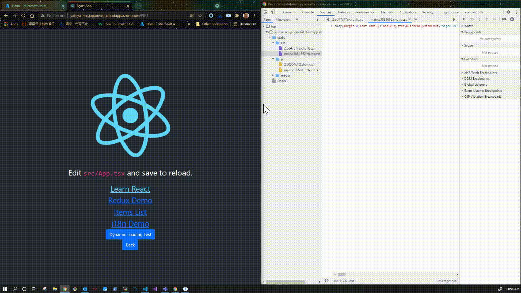The width and height of the screenshot is (521, 293).
Task: Open the Apps bookmarks shortcut
Action: (x=11, y=24)
